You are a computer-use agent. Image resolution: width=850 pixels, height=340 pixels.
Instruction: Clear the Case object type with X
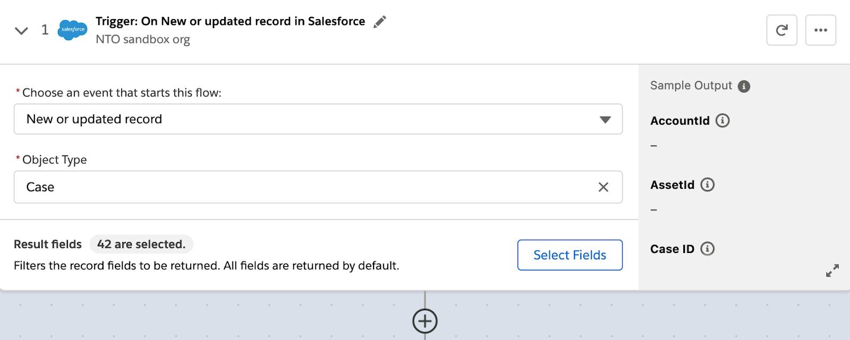point(603,187)
